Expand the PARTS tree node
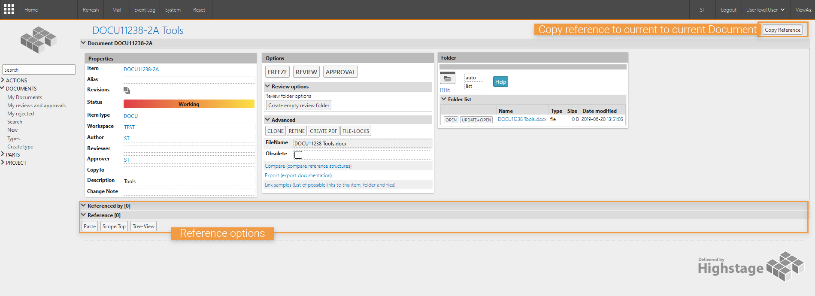The height and width of the screenshot is (296, 815). pyautogui.click(x=3, y=154)
